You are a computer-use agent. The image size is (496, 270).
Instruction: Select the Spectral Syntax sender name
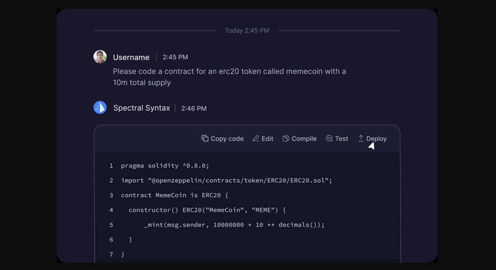142,108
